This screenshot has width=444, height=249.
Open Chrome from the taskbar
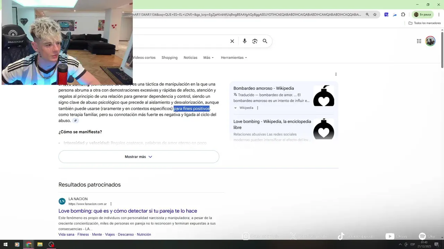point(29,245)
